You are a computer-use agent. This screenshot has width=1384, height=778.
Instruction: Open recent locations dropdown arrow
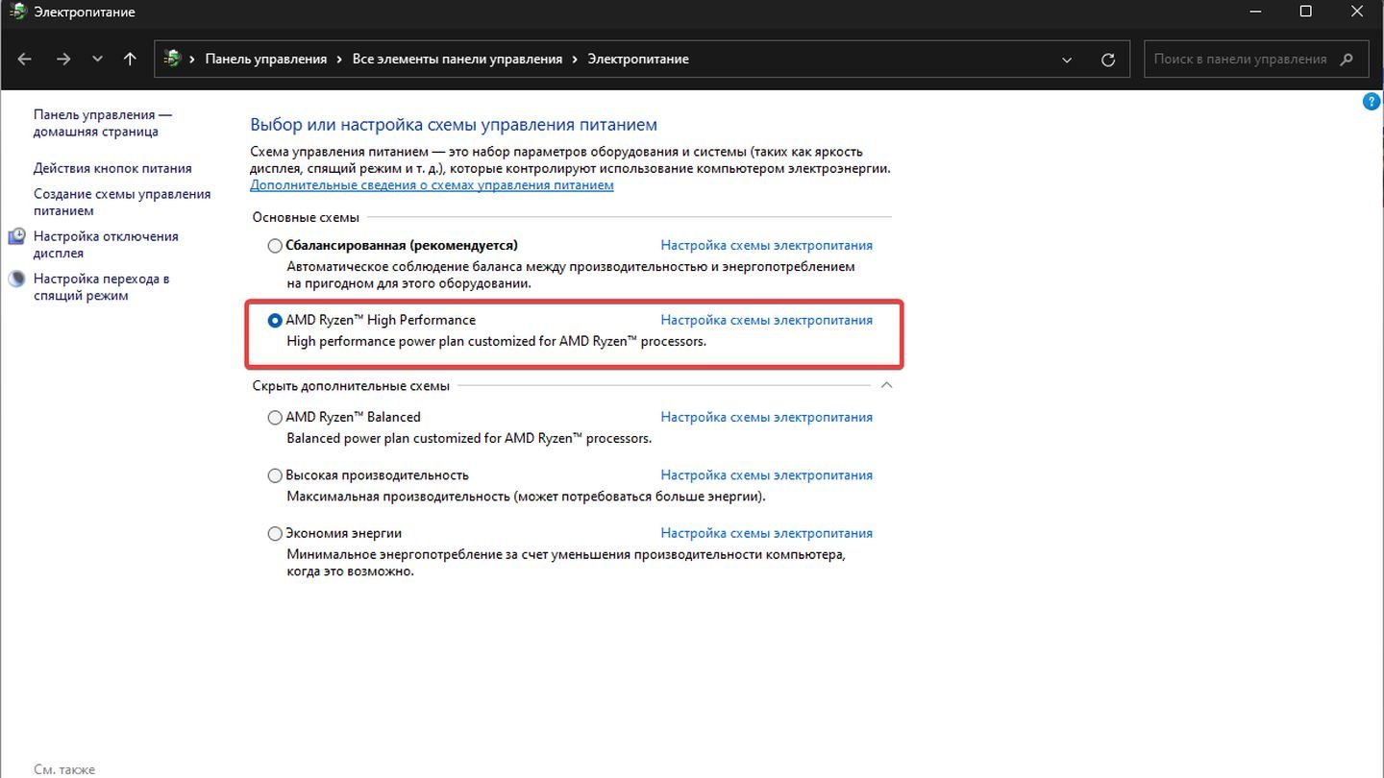(x=97, y=59)
